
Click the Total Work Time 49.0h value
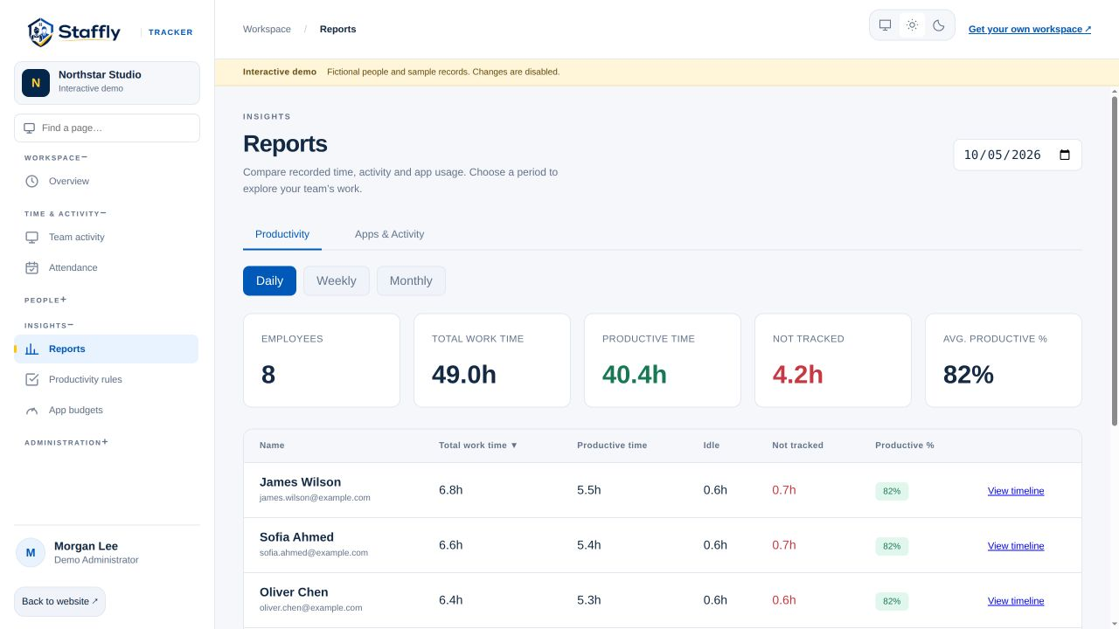[464, 375]
